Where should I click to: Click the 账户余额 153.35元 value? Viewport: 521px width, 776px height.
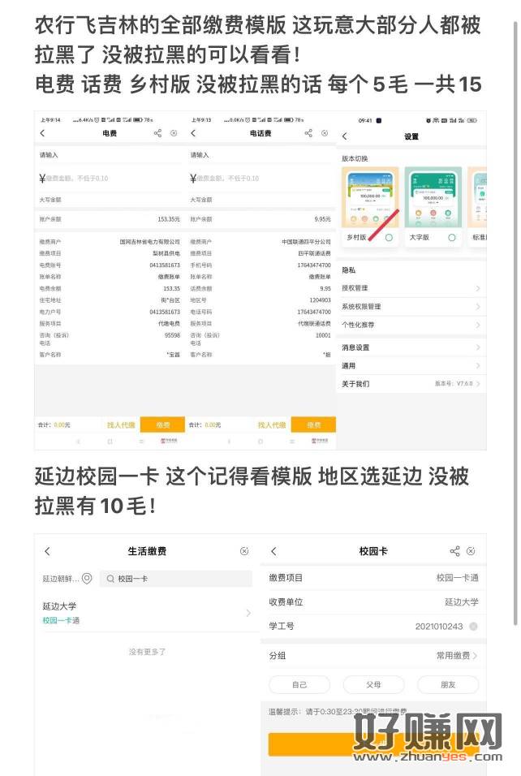point(169,219)
